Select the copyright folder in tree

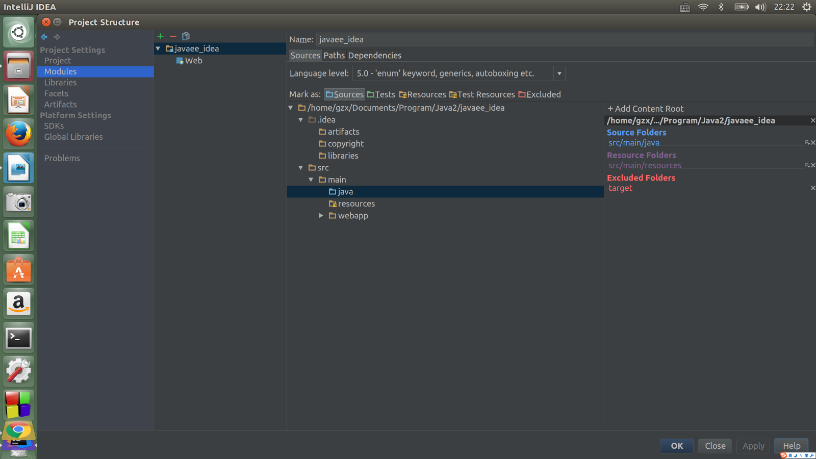click(341, 144)
